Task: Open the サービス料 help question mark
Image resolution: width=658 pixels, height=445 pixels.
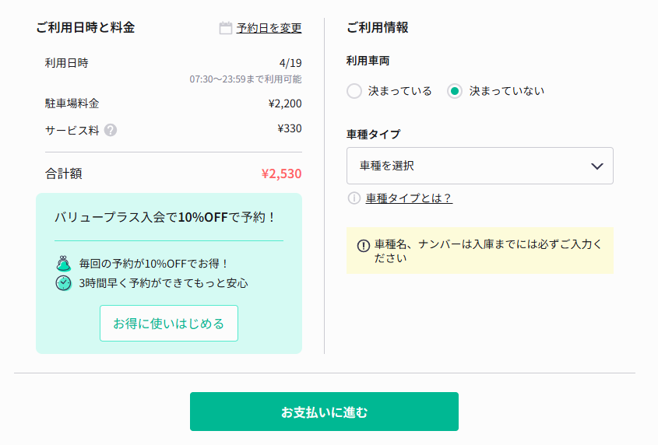Action: coord(111,130)
